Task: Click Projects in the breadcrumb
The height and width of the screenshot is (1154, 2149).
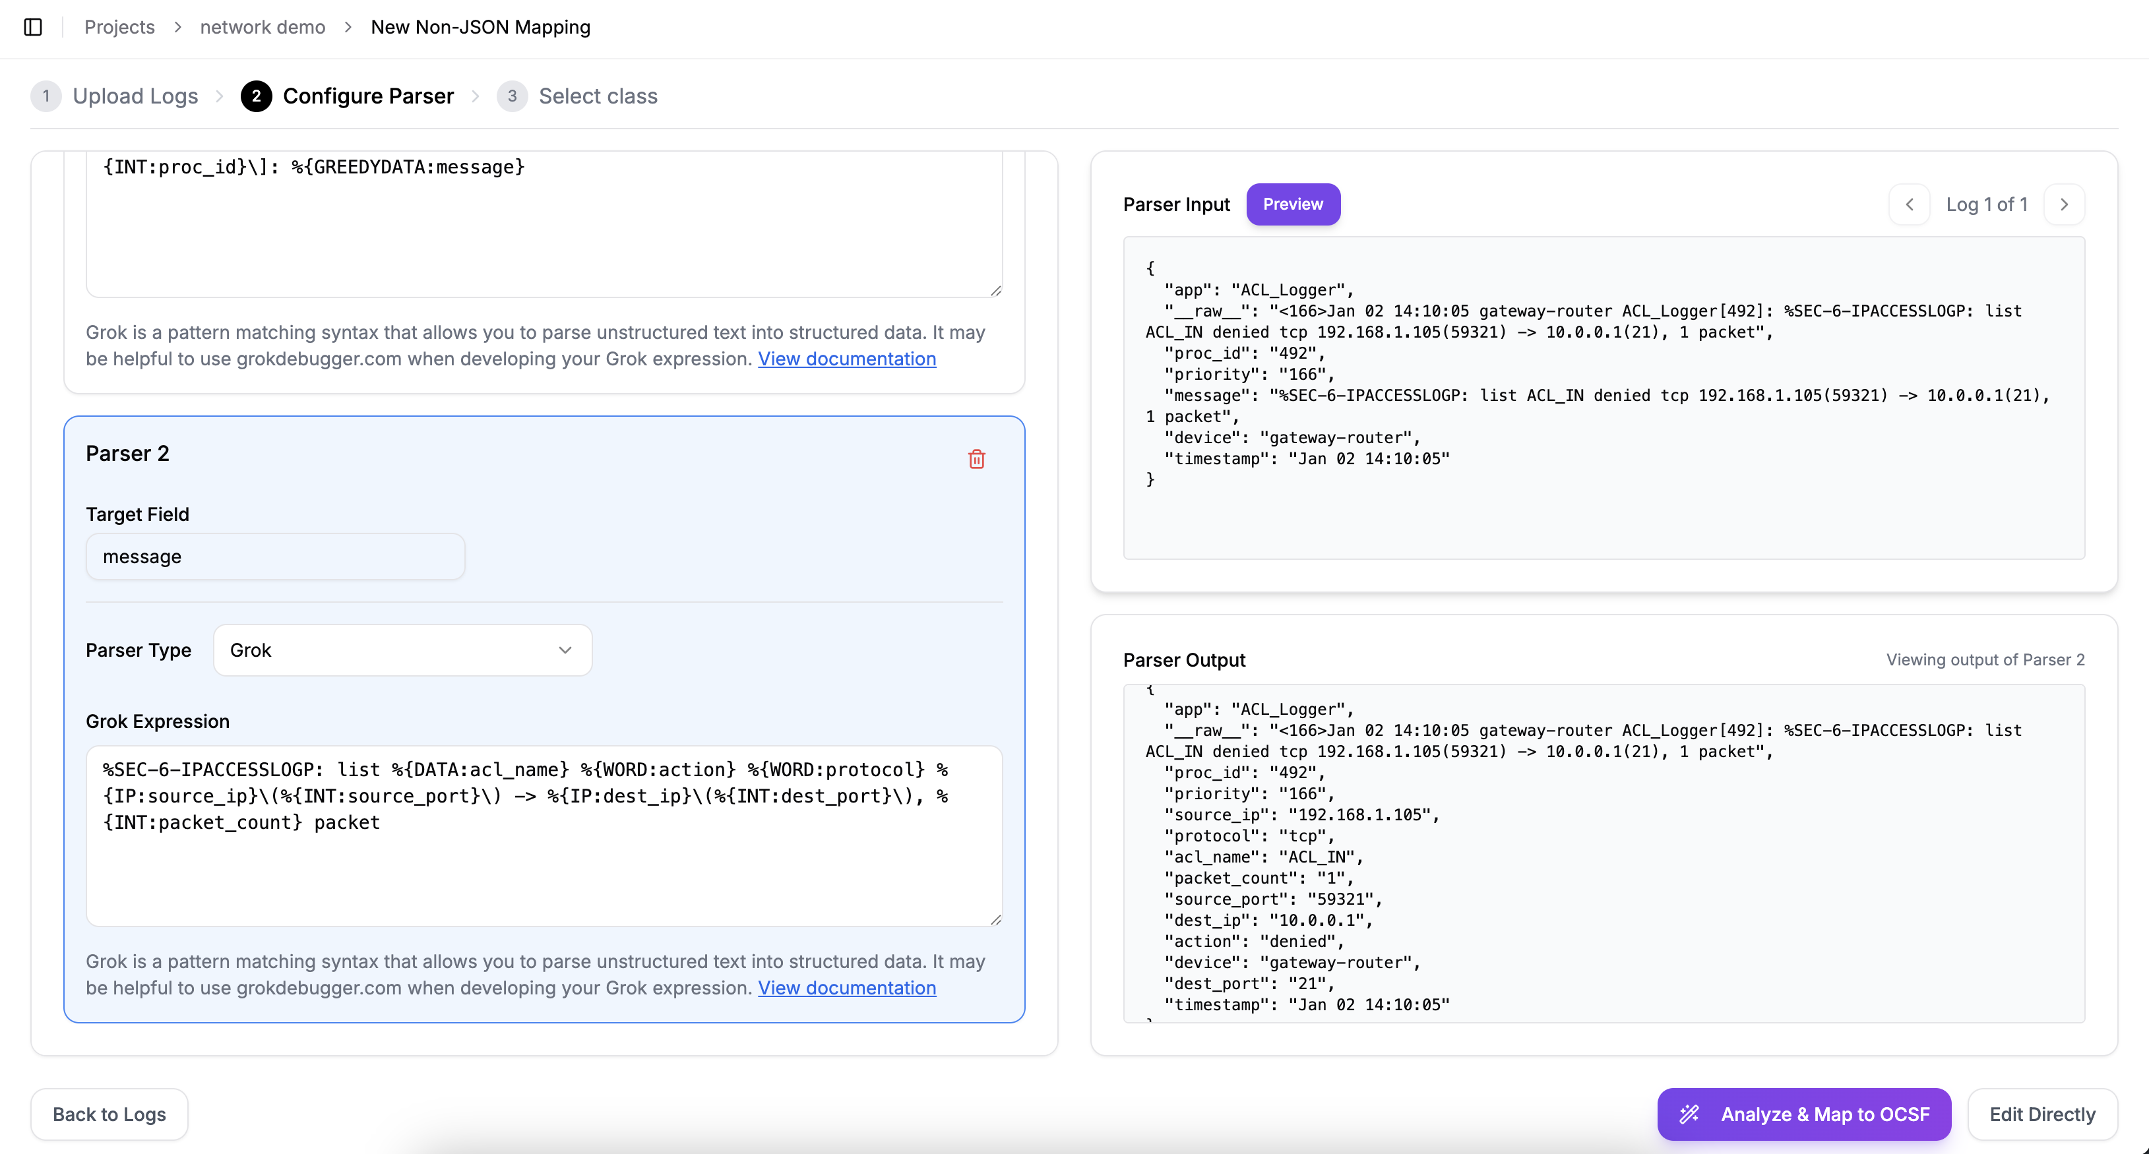Action: pyautogui.click(x=119, y=26)
